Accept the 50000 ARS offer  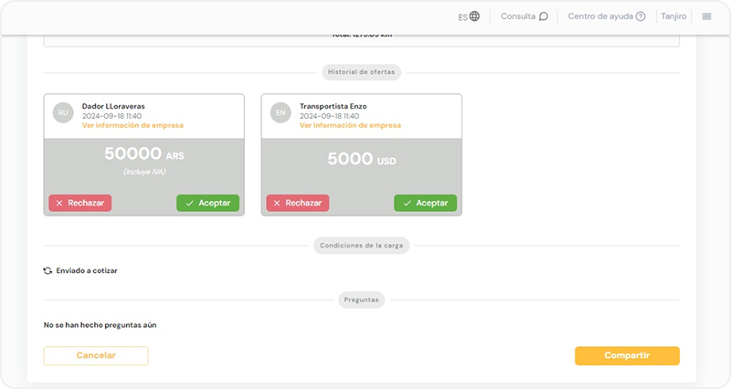point(207,203)
